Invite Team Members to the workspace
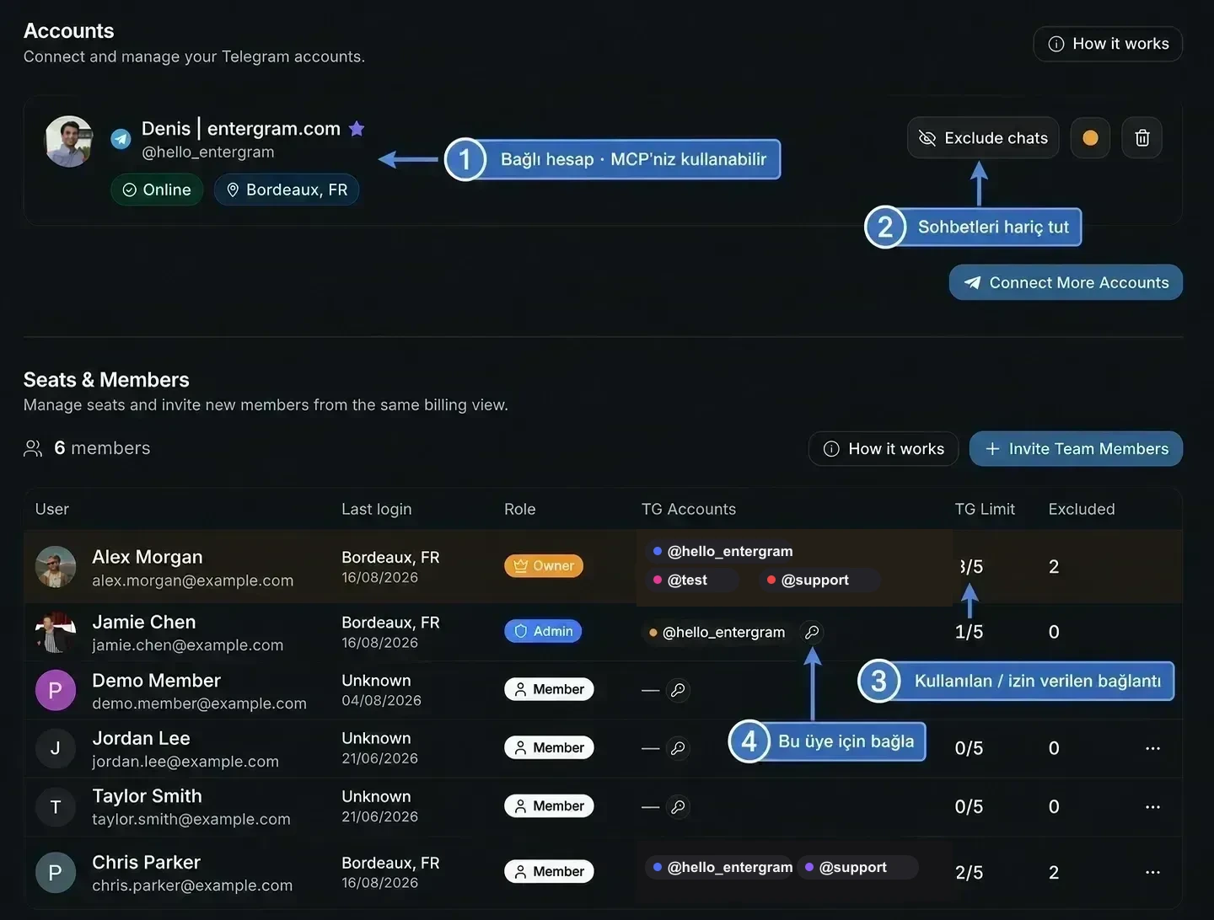Image resolution: width=1214 pixels, height=920 pixels. point(1076,448)
